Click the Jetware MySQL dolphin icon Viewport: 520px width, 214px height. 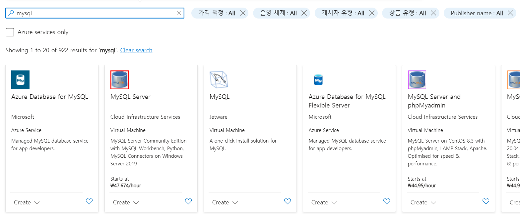(219, 80)
